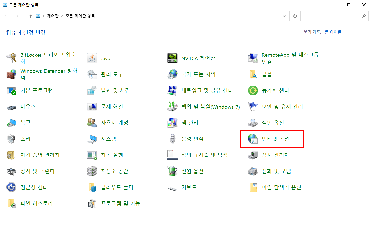Open the 보기 기준 큰 아이콘 dropdown

(x=335, y=32)
